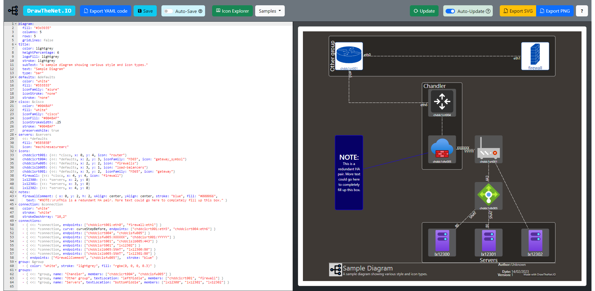The image size is (595, 291).
Task: Expand the Samples dropdown
Action: click(270, 11)
